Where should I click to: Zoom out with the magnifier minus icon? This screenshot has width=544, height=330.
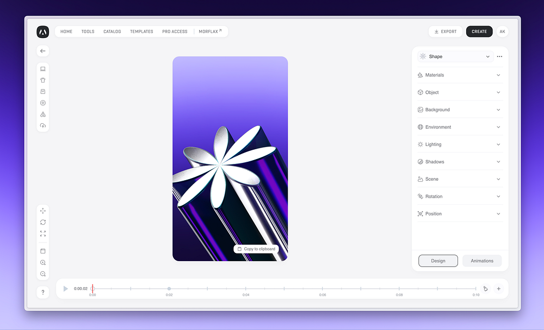click(x=42, y=274)
